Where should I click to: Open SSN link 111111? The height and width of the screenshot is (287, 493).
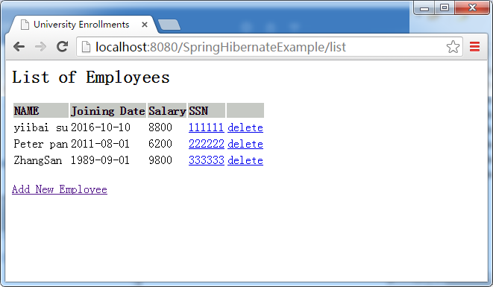pyautogui.click(x=207, y=127)
